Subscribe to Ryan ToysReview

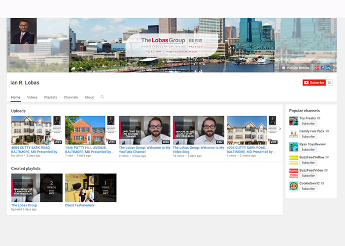pyautogui.click(x=308, y=150)
